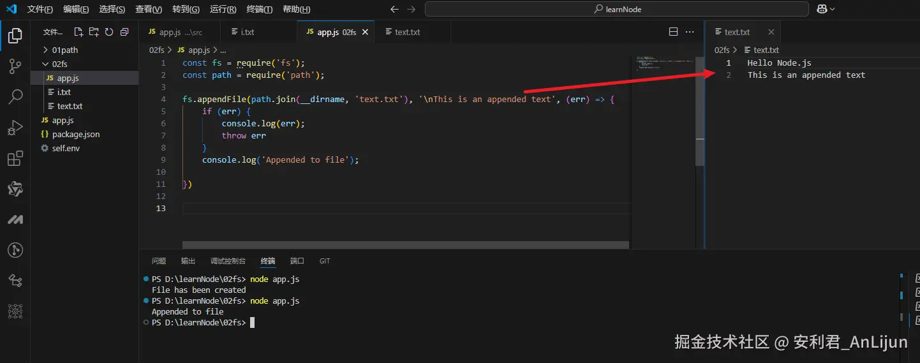920x363 pixels.
Task: Refresh the Explorer file tree
Action: coord(109,32)
